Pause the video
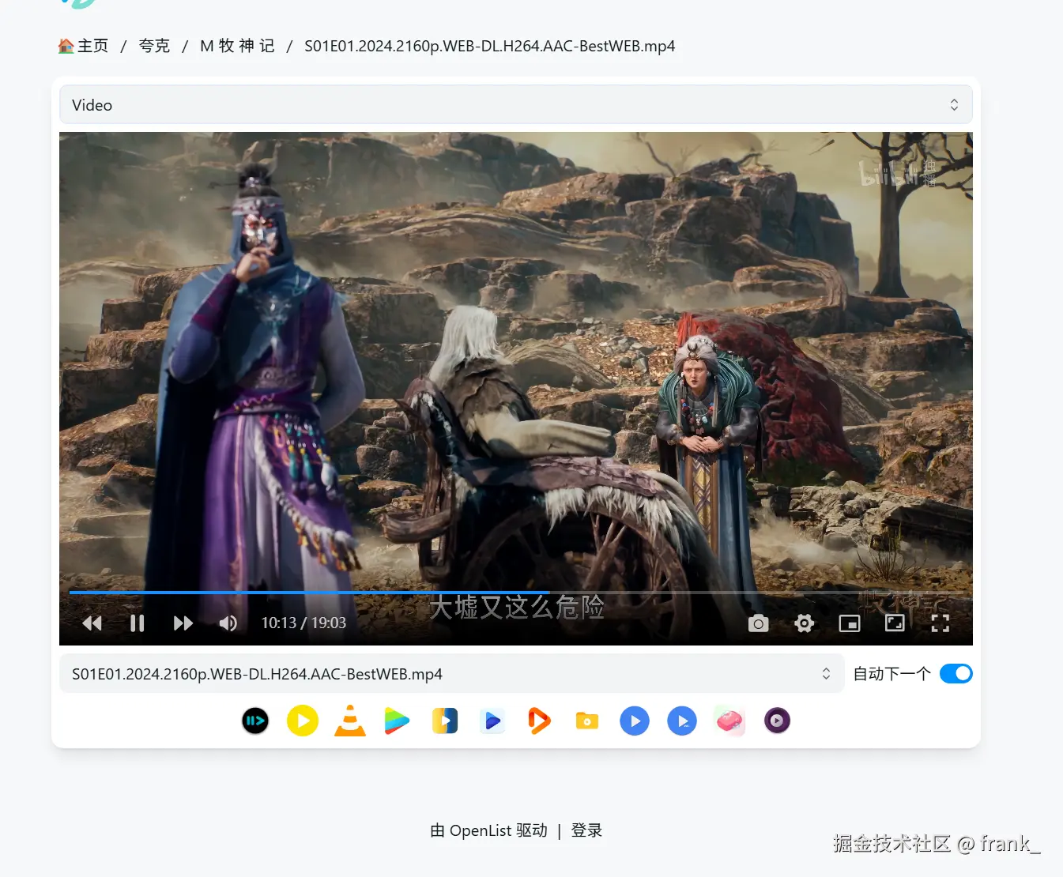This screenshot has width=1063, height=877. pos(138,623)
